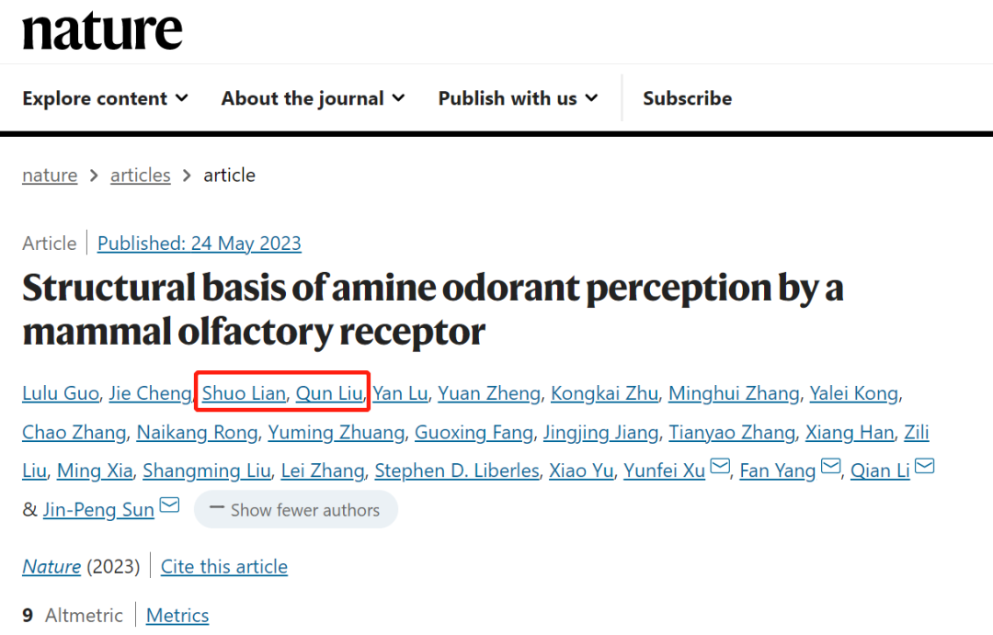This screenshot has width=993, height=635.
Task: Expand the Explore content menu
Action: click(x=105, y=98)
